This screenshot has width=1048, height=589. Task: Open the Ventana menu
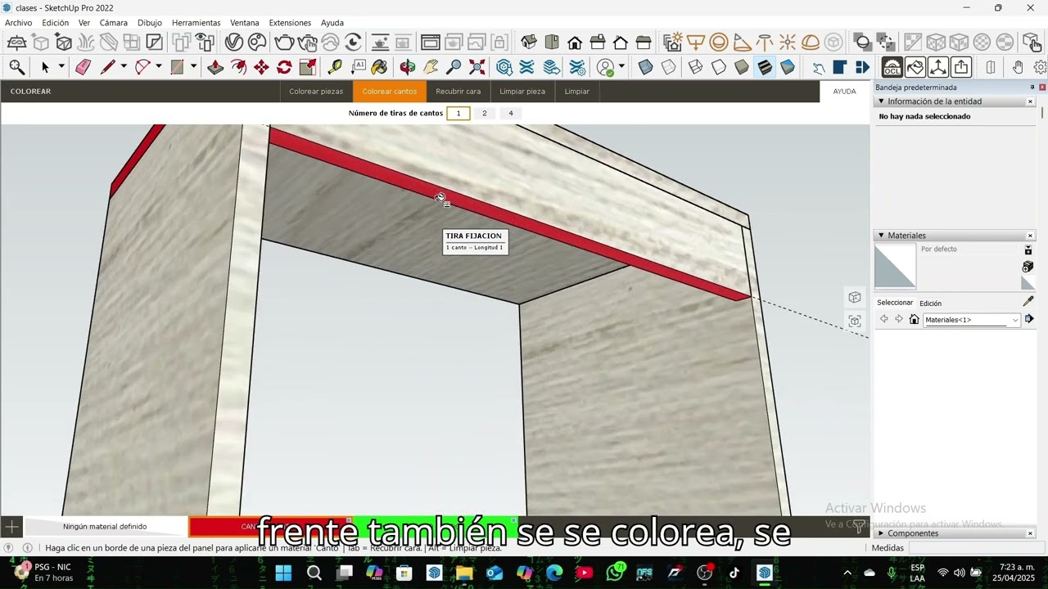tap(244, 23)
